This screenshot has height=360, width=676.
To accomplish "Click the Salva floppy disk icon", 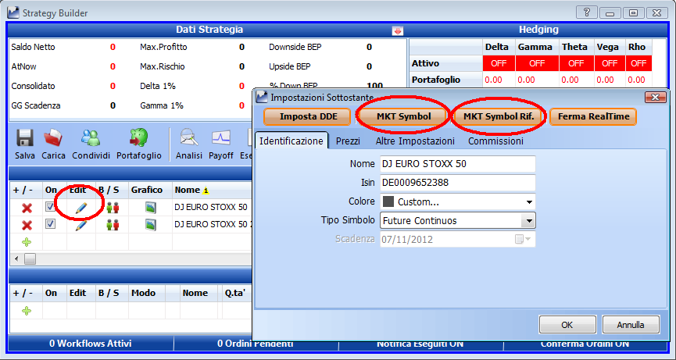I will coord(25,139).
